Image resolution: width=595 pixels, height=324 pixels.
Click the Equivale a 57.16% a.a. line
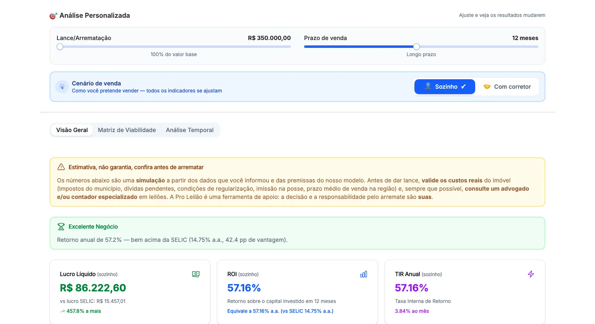pyautogui.click(x=280, y=311)
